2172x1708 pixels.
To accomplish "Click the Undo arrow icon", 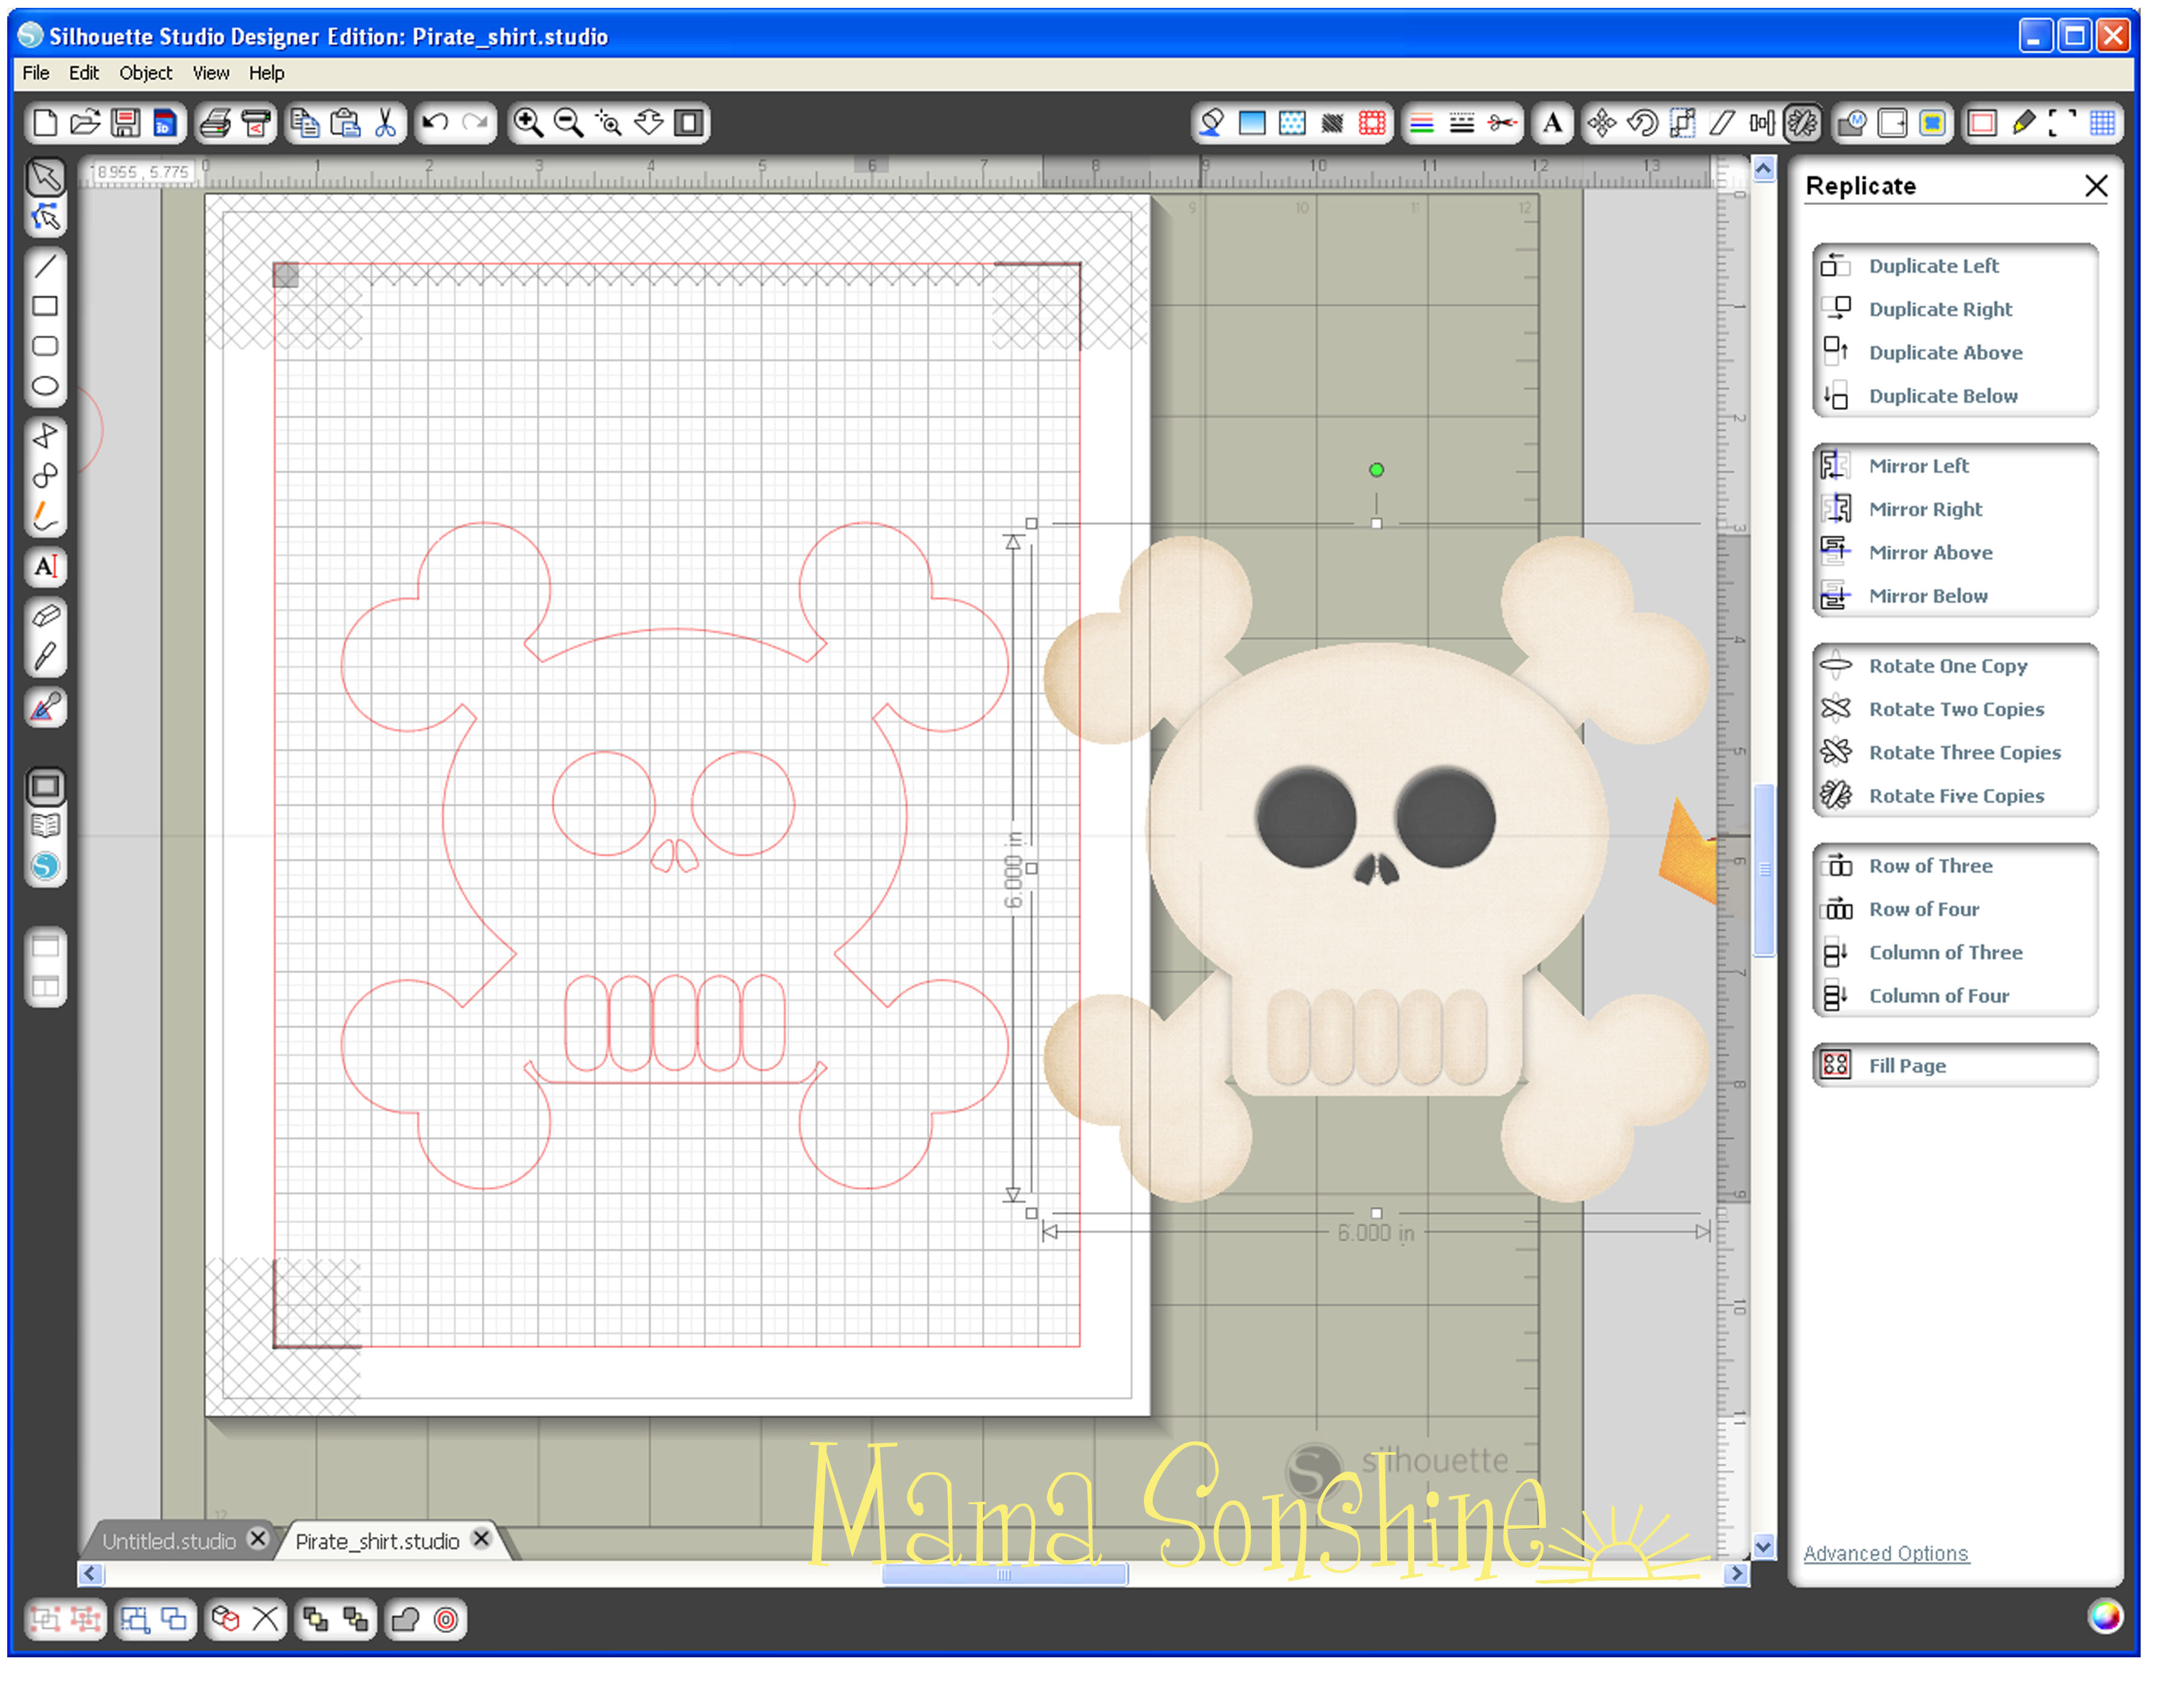I will pyautogui.click(x=435, y=123).
